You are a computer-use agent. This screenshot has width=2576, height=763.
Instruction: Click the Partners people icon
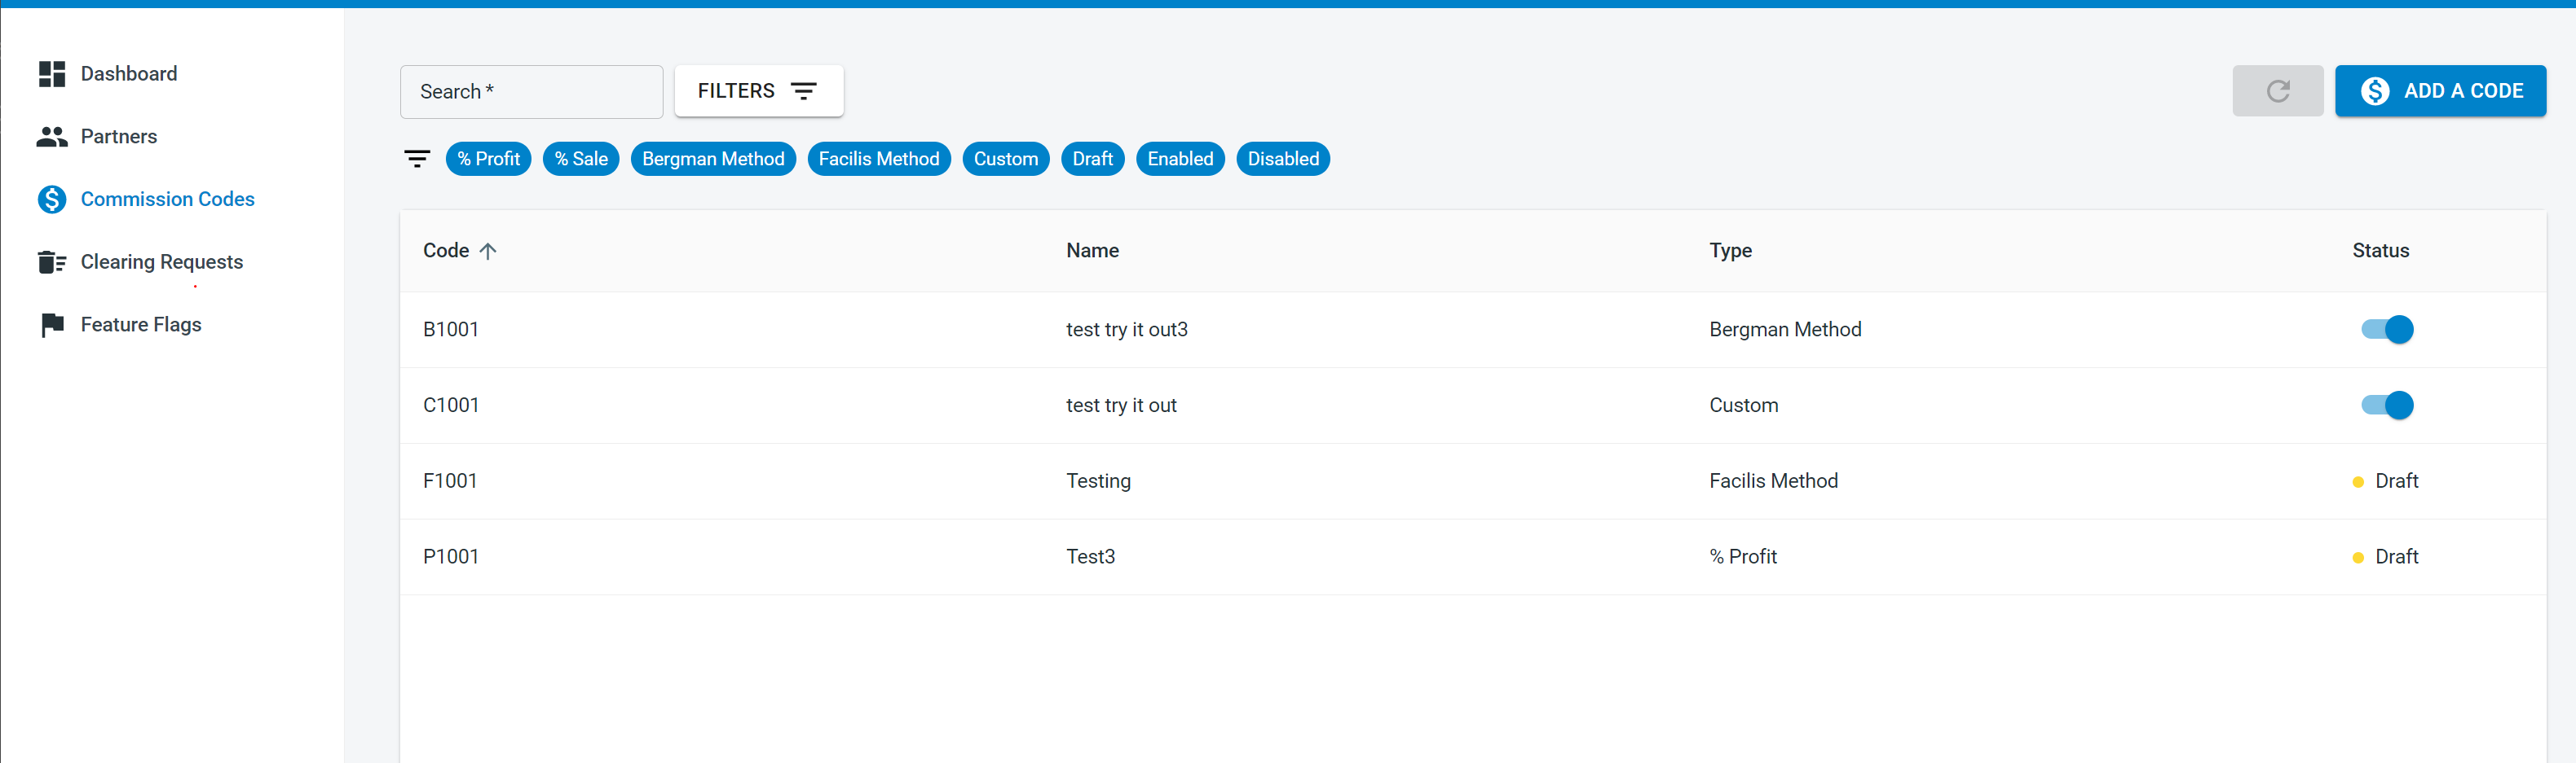(x=52, y=137)
